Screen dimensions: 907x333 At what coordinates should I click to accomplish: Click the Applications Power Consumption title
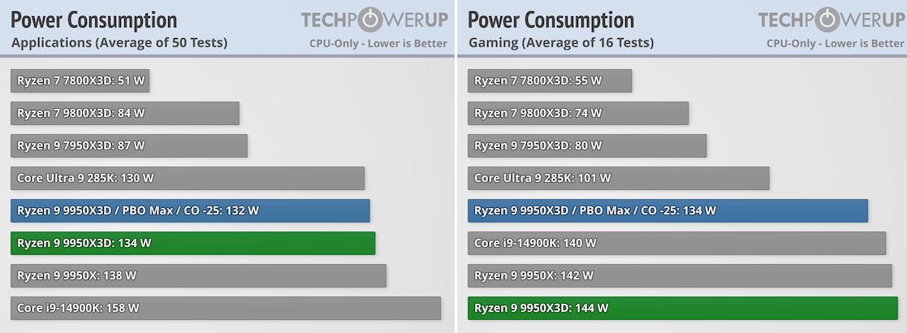93,20
